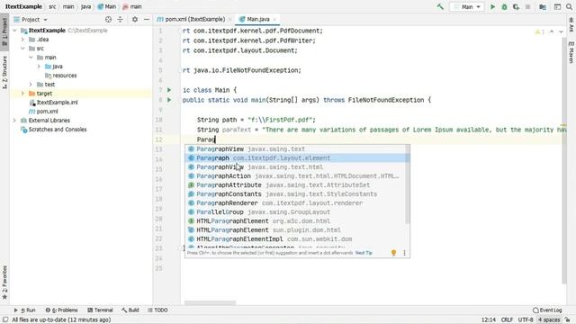The image size is (576, 324).
Task: Expand the java folder
Action: pos(39,67)
